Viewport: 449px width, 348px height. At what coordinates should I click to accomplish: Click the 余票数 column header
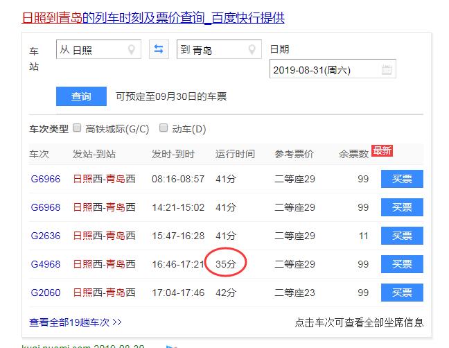pyautogui.click(x=353, y=154)
